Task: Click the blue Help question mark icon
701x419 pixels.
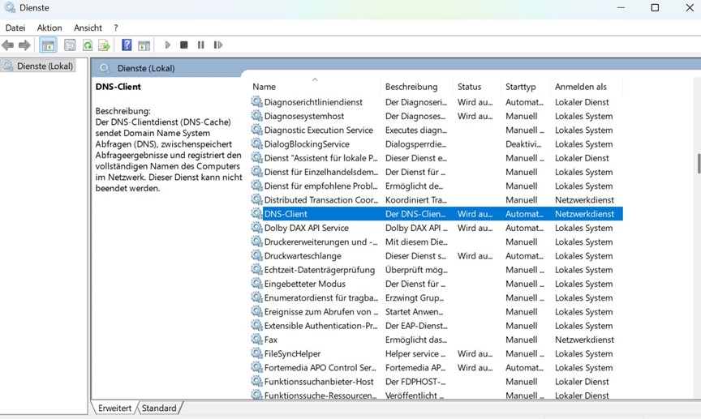Action: tap(127, 45)
